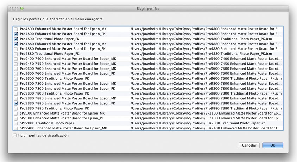
Task: Uncheck Pro4800 Traditional Photo Paper_PK checkbox
Action: (x=16, y=39)
